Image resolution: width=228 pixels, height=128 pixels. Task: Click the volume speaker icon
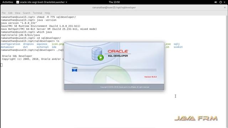[216, 2]
